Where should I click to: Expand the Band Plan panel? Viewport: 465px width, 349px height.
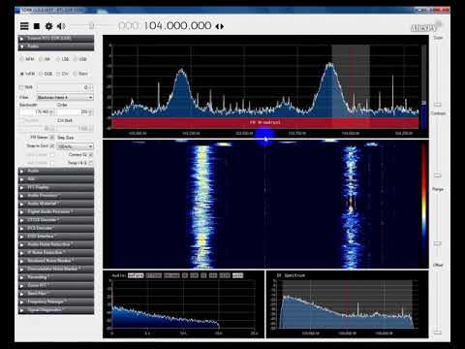(56, 294)
